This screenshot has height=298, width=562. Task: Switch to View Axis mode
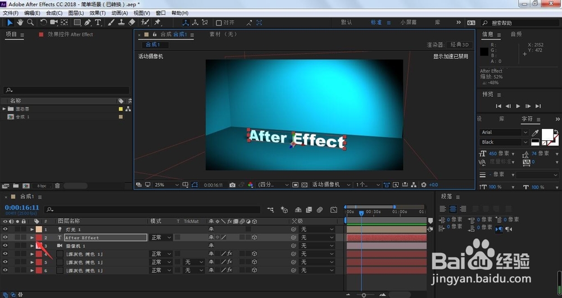coord(205,22)
